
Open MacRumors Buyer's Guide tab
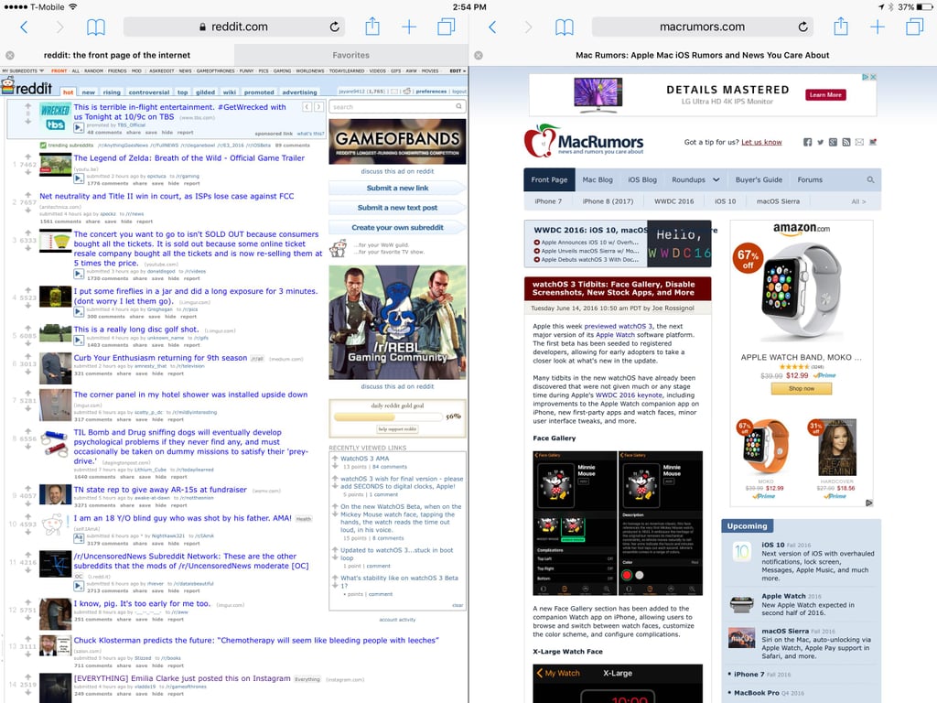[x=759, y=180]
